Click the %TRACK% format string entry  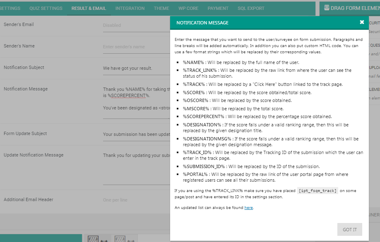coord(263,84)
